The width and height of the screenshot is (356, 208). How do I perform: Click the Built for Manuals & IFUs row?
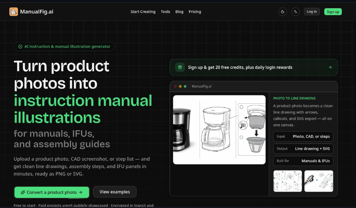(x=303, y=161)
